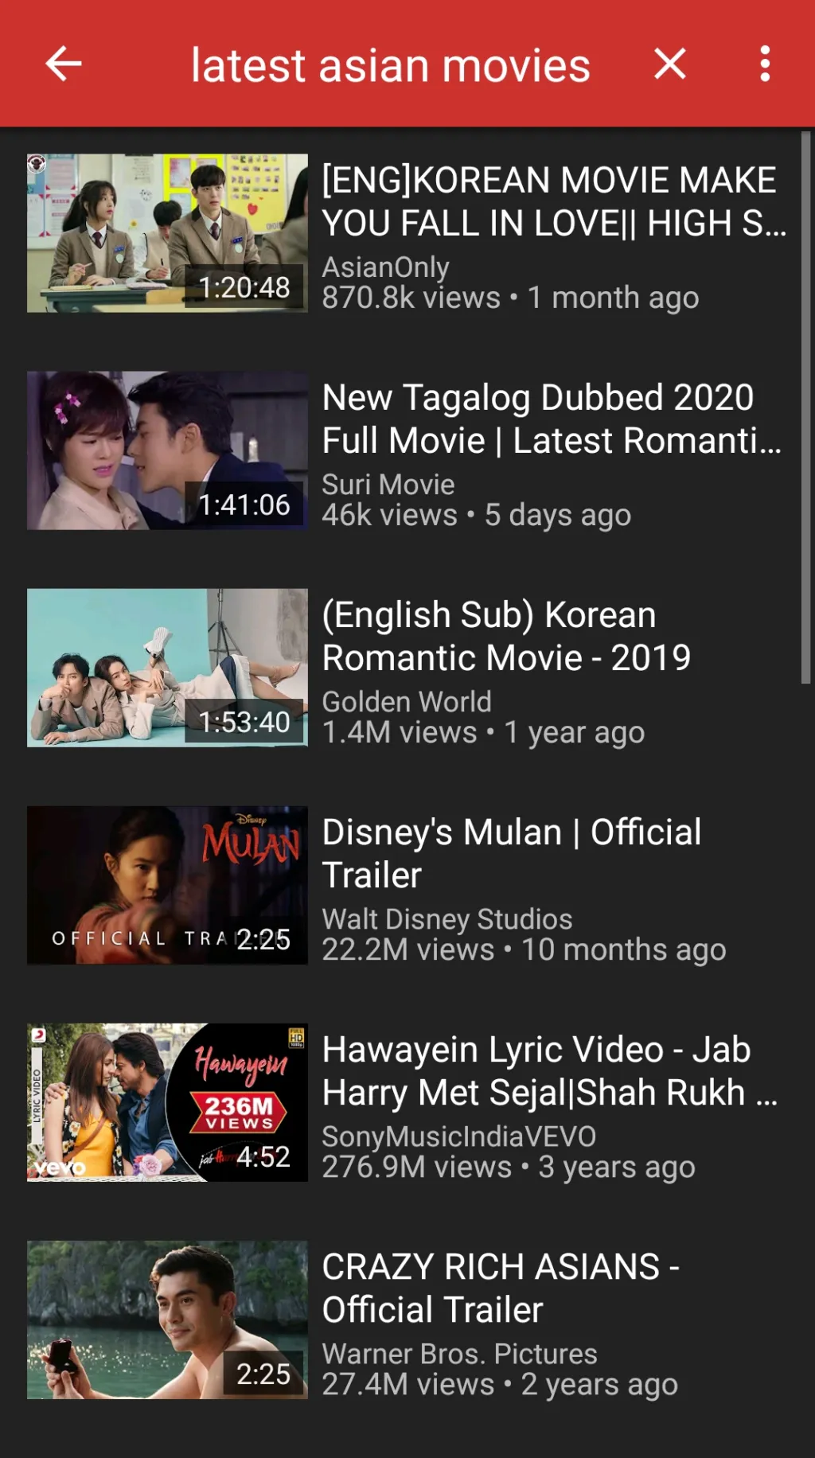815x1458 pixels.
Task: Open the Tagalog Dubbed 2020 movie thumbnail
Action: [x=167, y=450]
